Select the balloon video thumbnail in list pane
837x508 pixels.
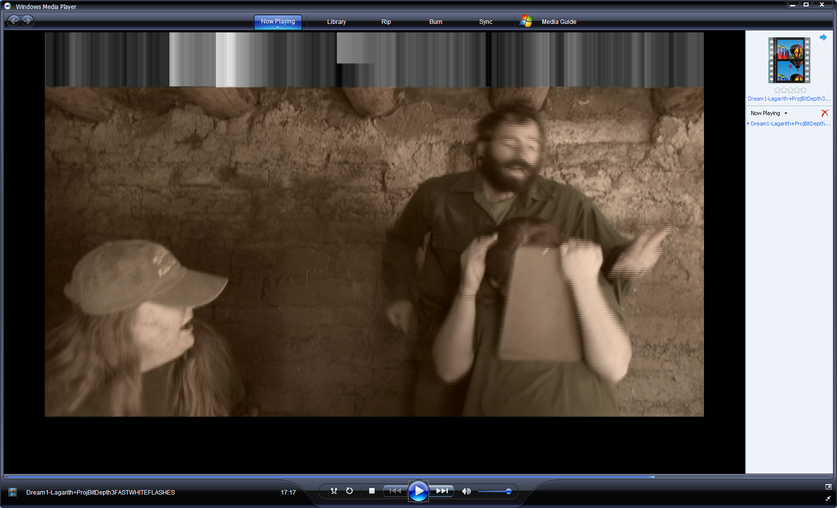(x=789, y=60)
